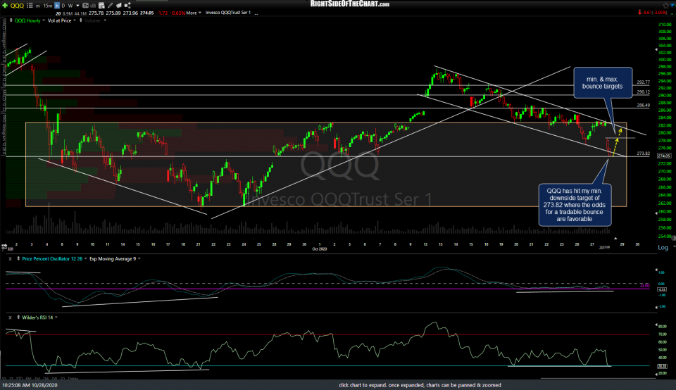
Task: Click the RightSideOfTheChart.com header logo
Action: coord(350,4)
